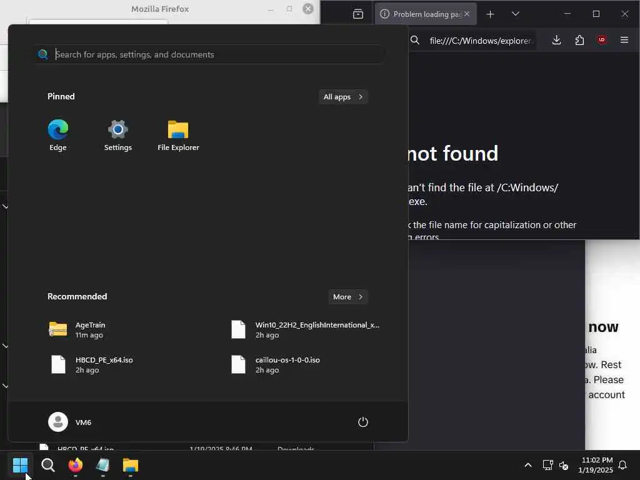Click the search icon in address bar

pos(415,40)
